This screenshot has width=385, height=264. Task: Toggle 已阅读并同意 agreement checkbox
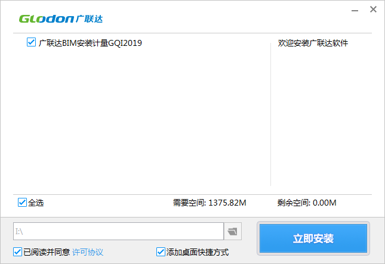[x=17, y=251]
